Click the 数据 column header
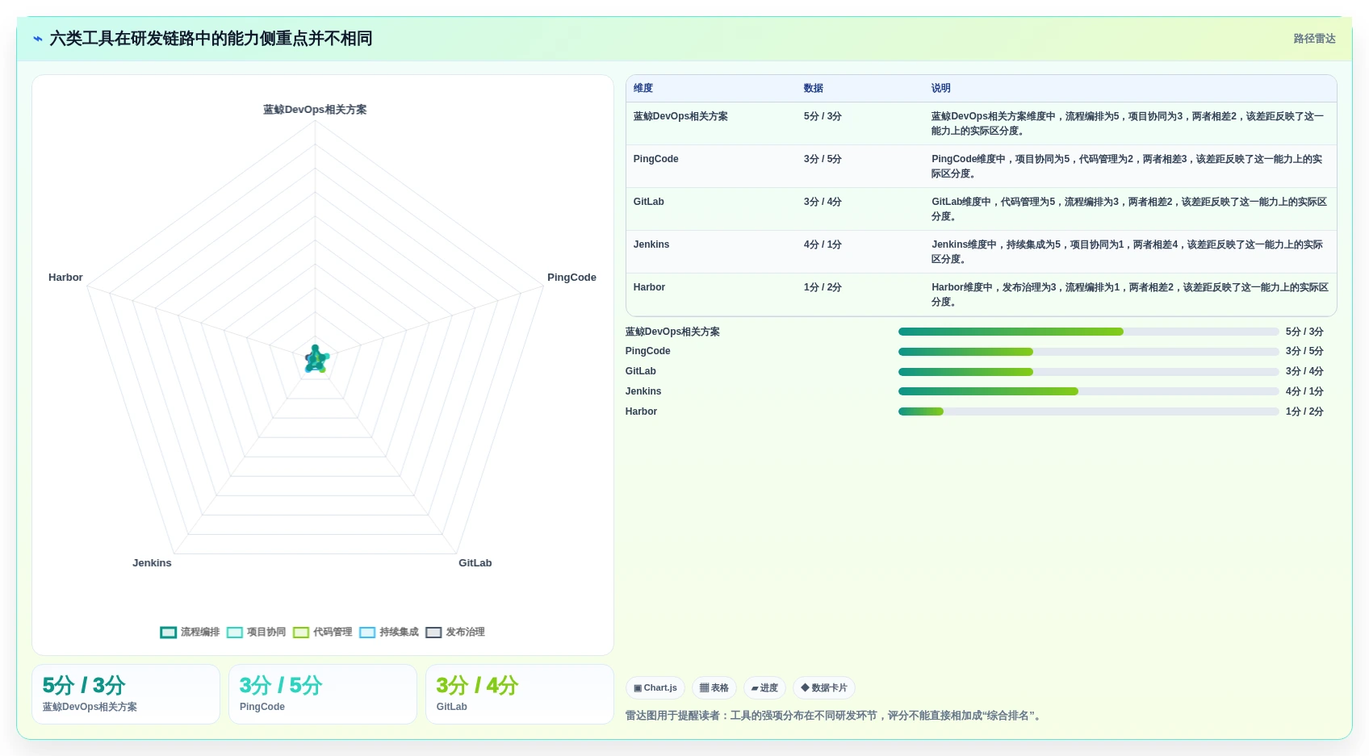1369x756 pixels. coord(814,88)
